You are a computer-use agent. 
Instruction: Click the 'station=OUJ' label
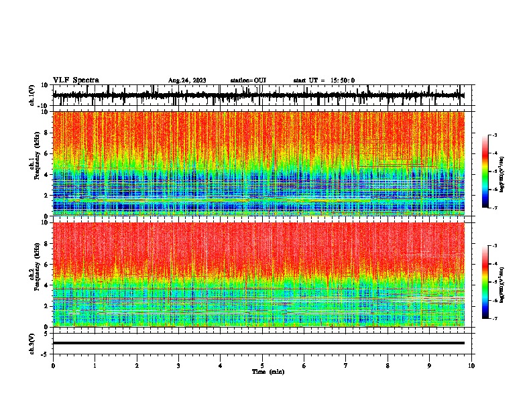(248, 80)
